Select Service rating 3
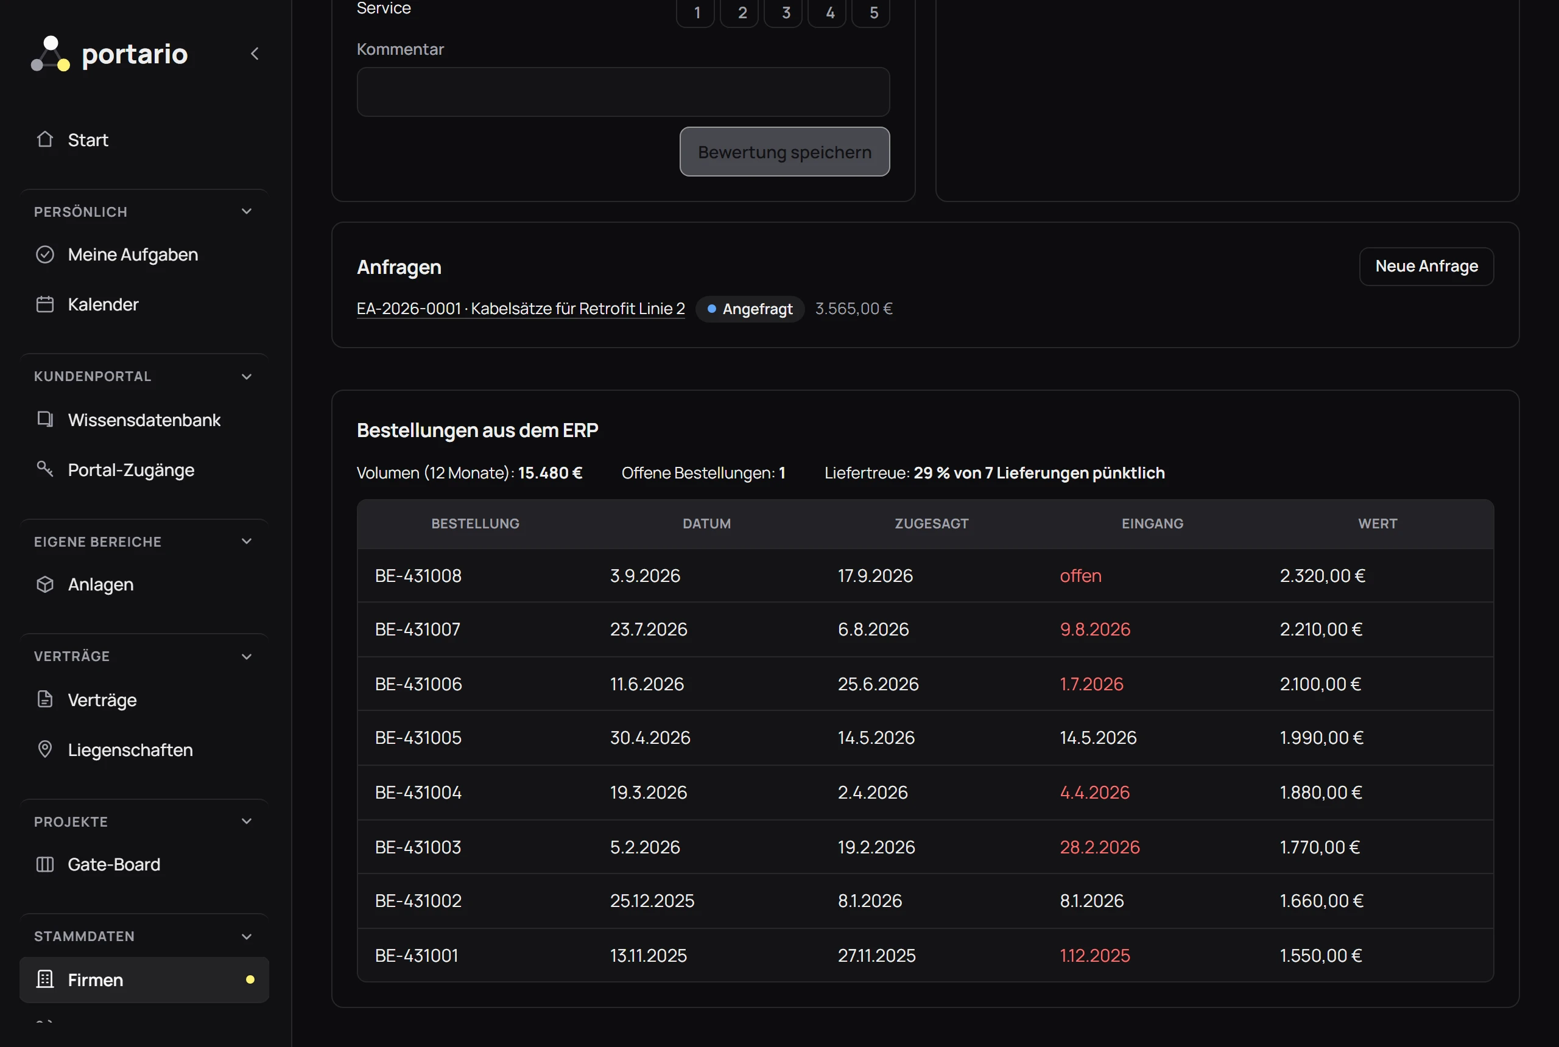 pyautogui.click(x=786, y=12)
